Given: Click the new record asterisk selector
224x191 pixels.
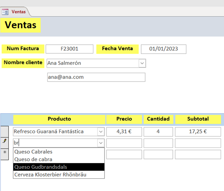Looking at the screenshot, I should click(5, 153).
